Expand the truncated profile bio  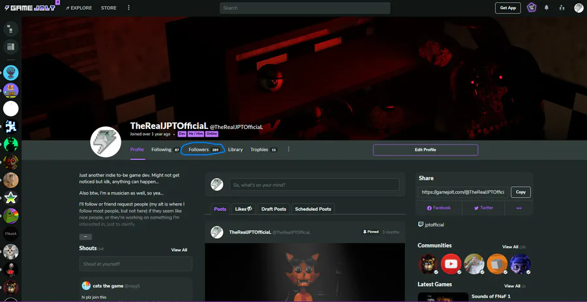point(85,237)
